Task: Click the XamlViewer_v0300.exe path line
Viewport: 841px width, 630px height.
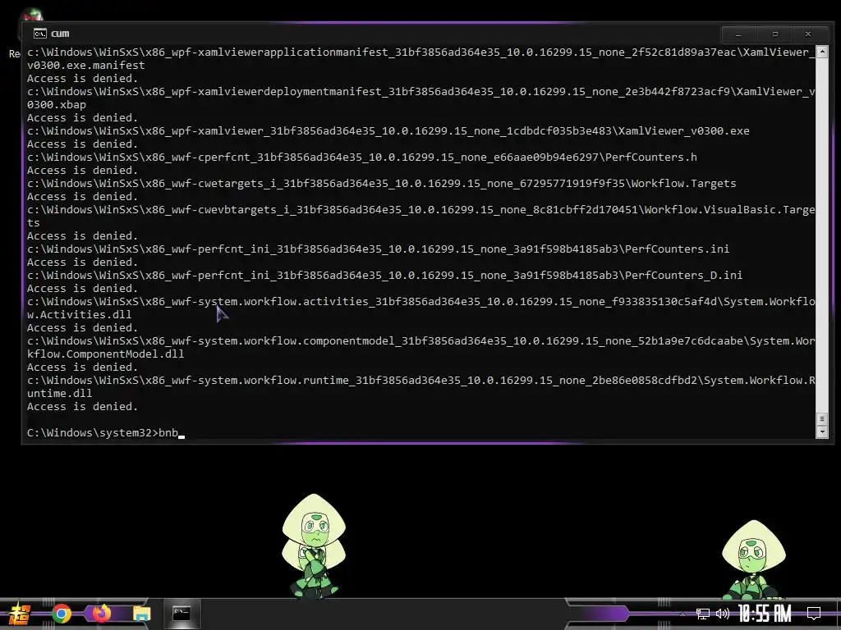Action: tap(388, 130)
